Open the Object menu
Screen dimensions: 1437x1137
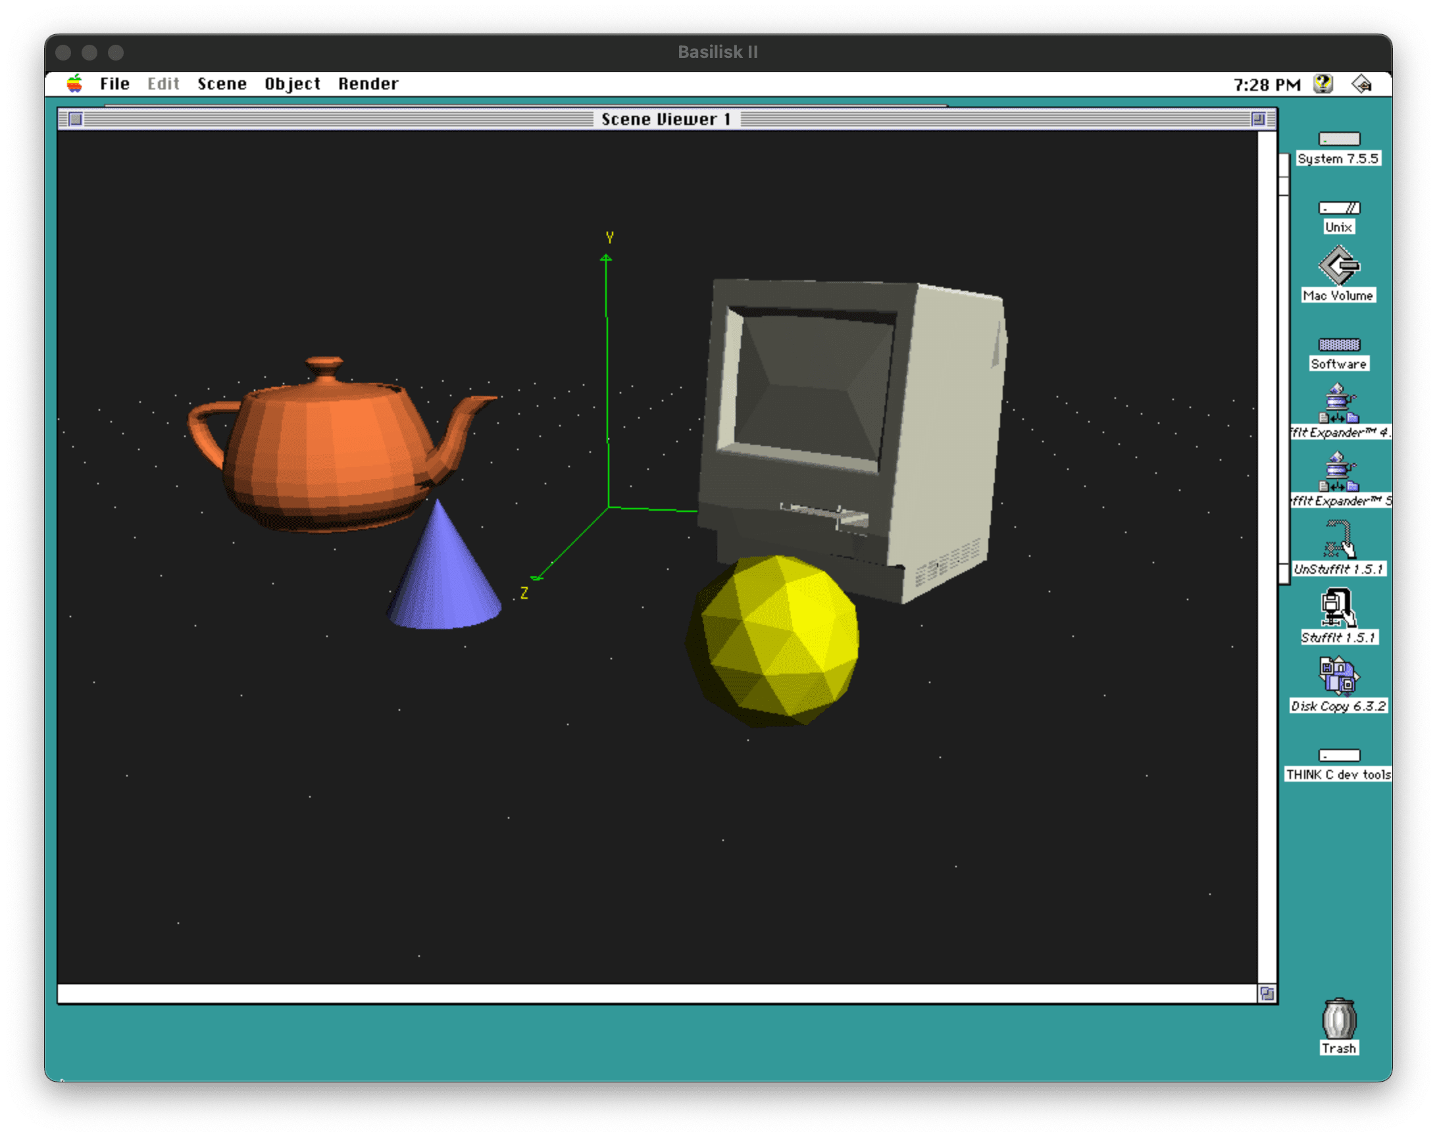(292, 84)
